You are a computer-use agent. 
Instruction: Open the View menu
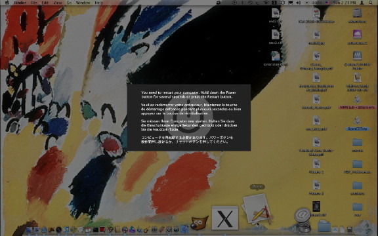point(58,3)
